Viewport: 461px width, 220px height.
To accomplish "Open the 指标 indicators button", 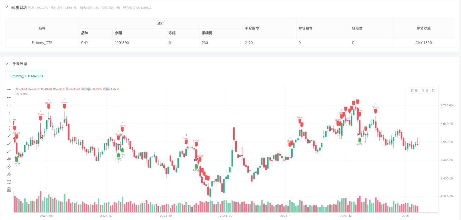I will click(424, 91).
